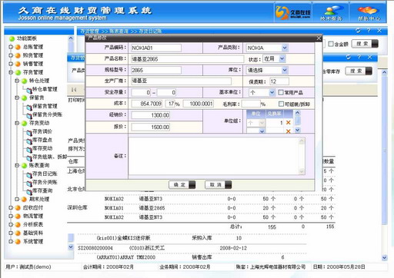This screenshot has height=278, width=394.
Task: Collapse the 存货管理 tree node
Action: (11, 72)
